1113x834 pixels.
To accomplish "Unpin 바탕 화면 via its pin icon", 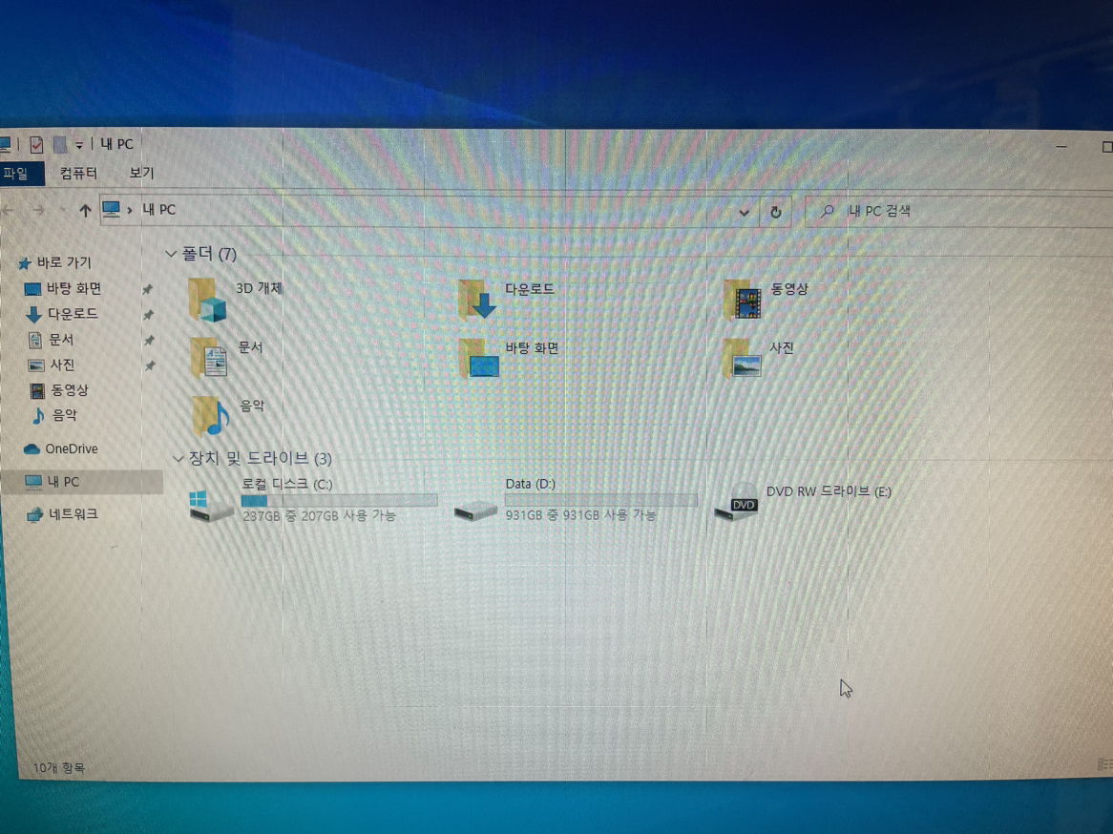I will pos(148,289).
